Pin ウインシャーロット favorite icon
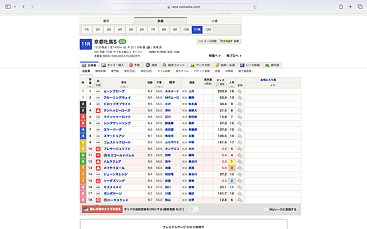The image size is (367, 229). [240, 117]
